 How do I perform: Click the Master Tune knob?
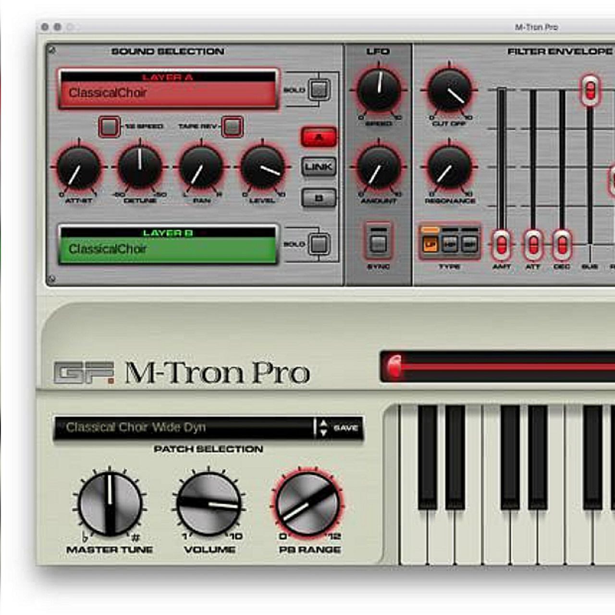click(x=110, y=504)
